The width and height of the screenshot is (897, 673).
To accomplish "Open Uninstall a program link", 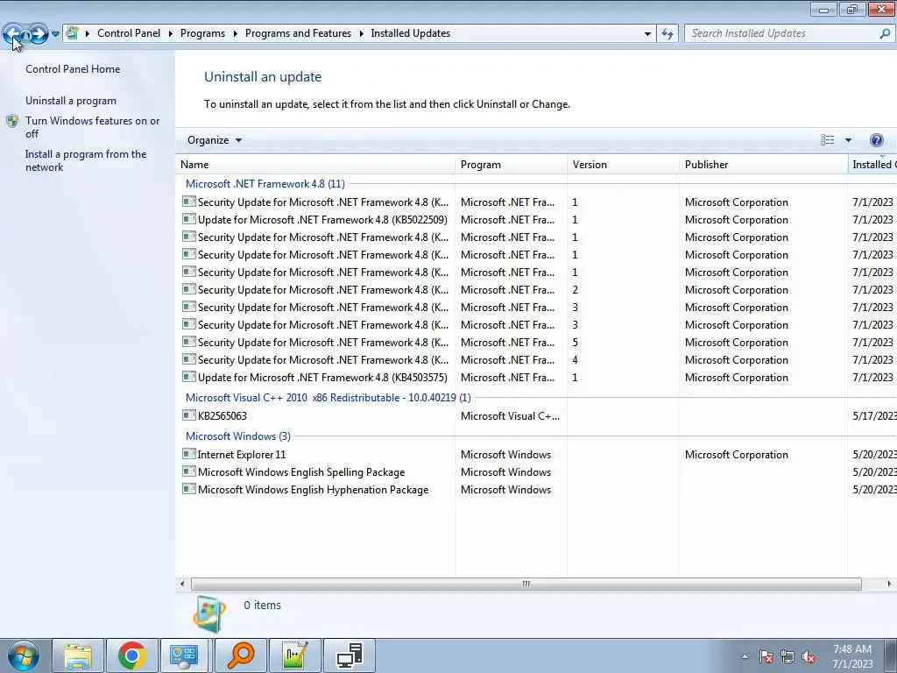I will coord(71,101).
